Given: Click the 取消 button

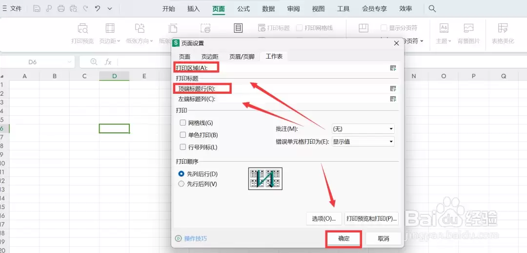Looking at the screenshot, I should click(x=384, y=238).
